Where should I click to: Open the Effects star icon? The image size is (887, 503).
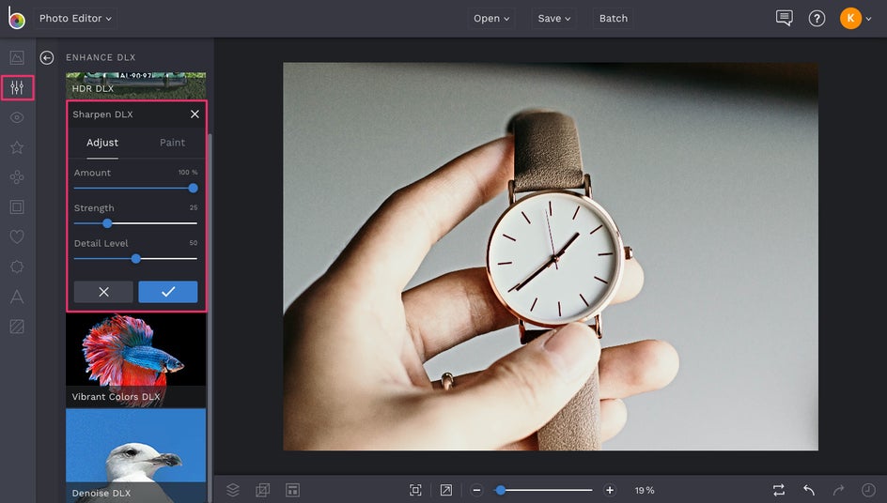(x=17, y=147)
